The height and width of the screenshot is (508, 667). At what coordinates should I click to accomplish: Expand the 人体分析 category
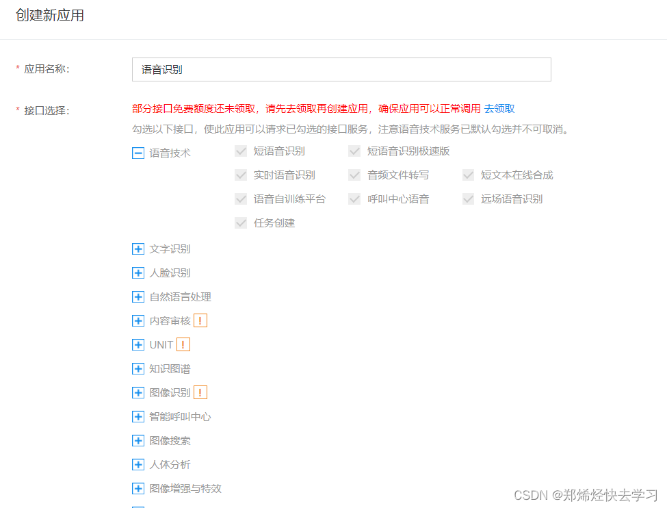[138, 465]
